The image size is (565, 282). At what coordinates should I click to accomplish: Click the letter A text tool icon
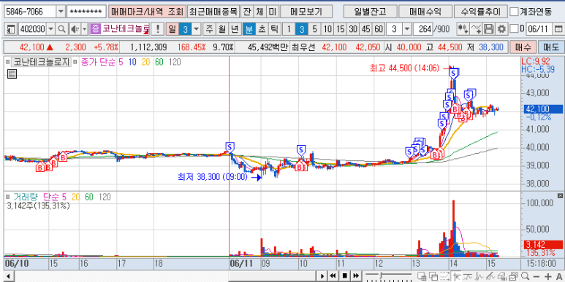pos(559,276)
